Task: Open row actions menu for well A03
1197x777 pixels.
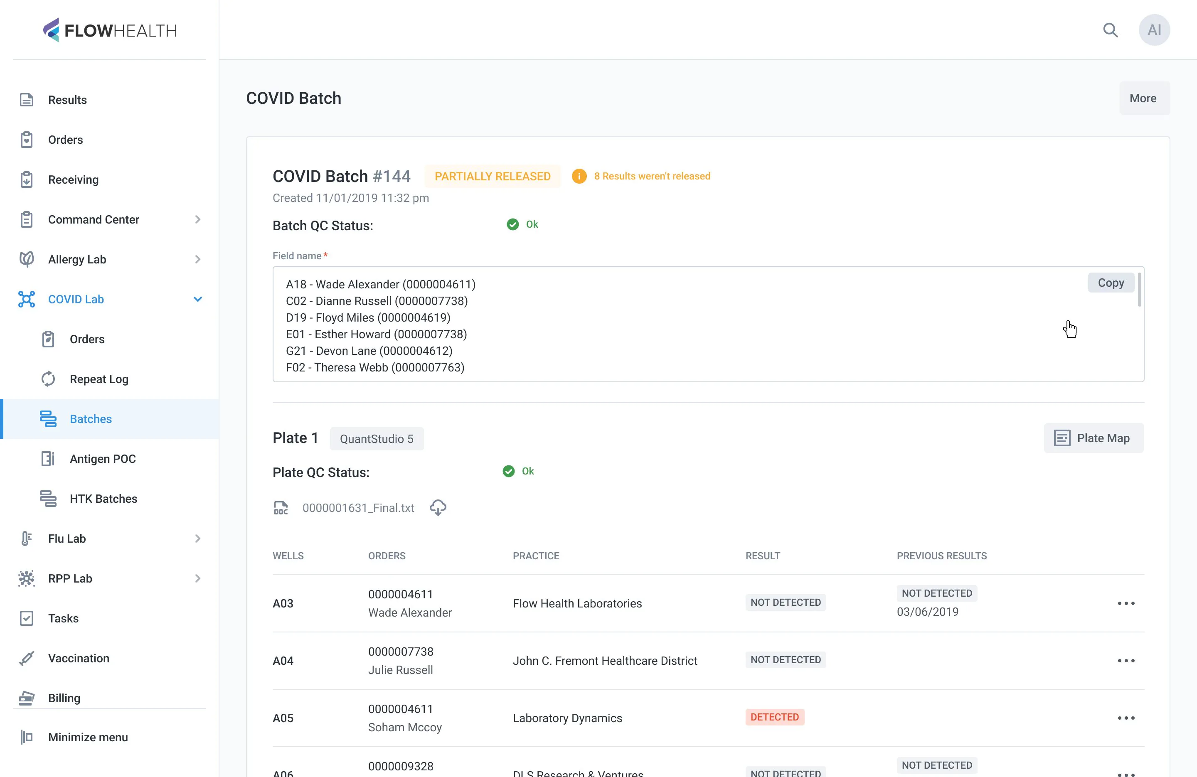Action: pos(1126,603)
